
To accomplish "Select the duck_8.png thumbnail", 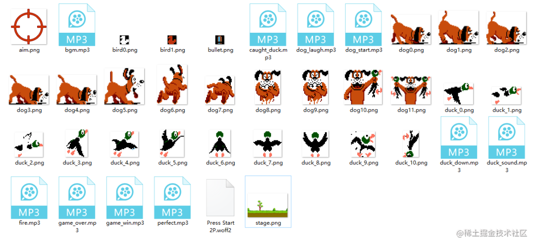I will (316, 143).
